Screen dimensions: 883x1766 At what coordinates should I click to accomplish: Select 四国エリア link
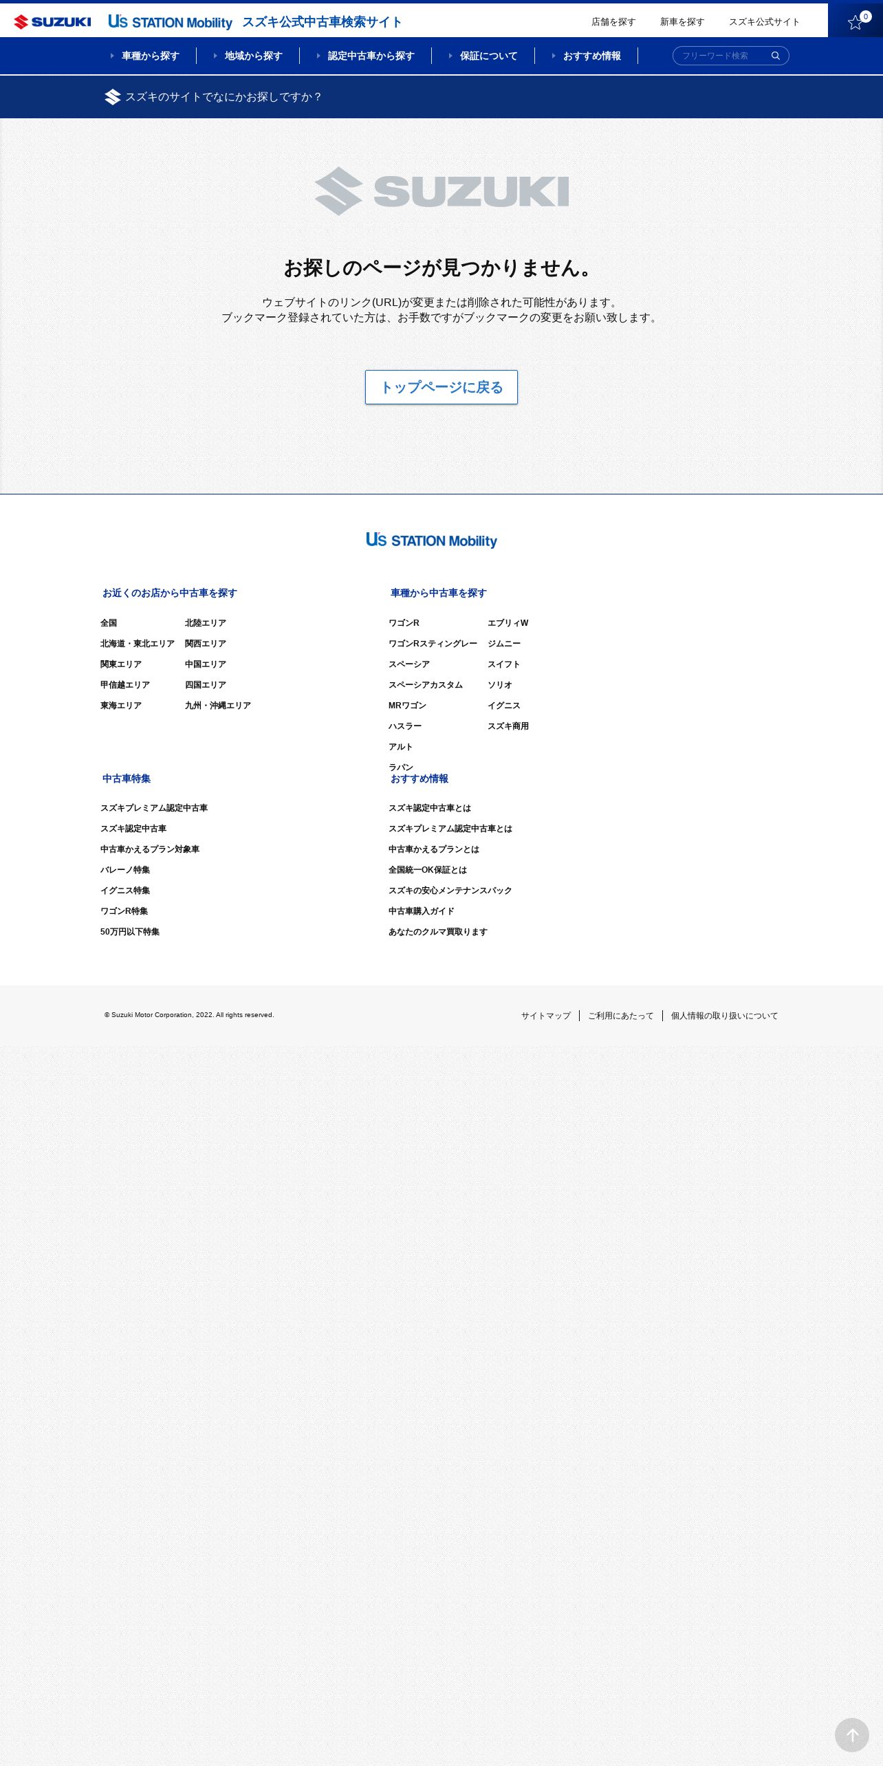pyautogui.click(x=206, y=685)
